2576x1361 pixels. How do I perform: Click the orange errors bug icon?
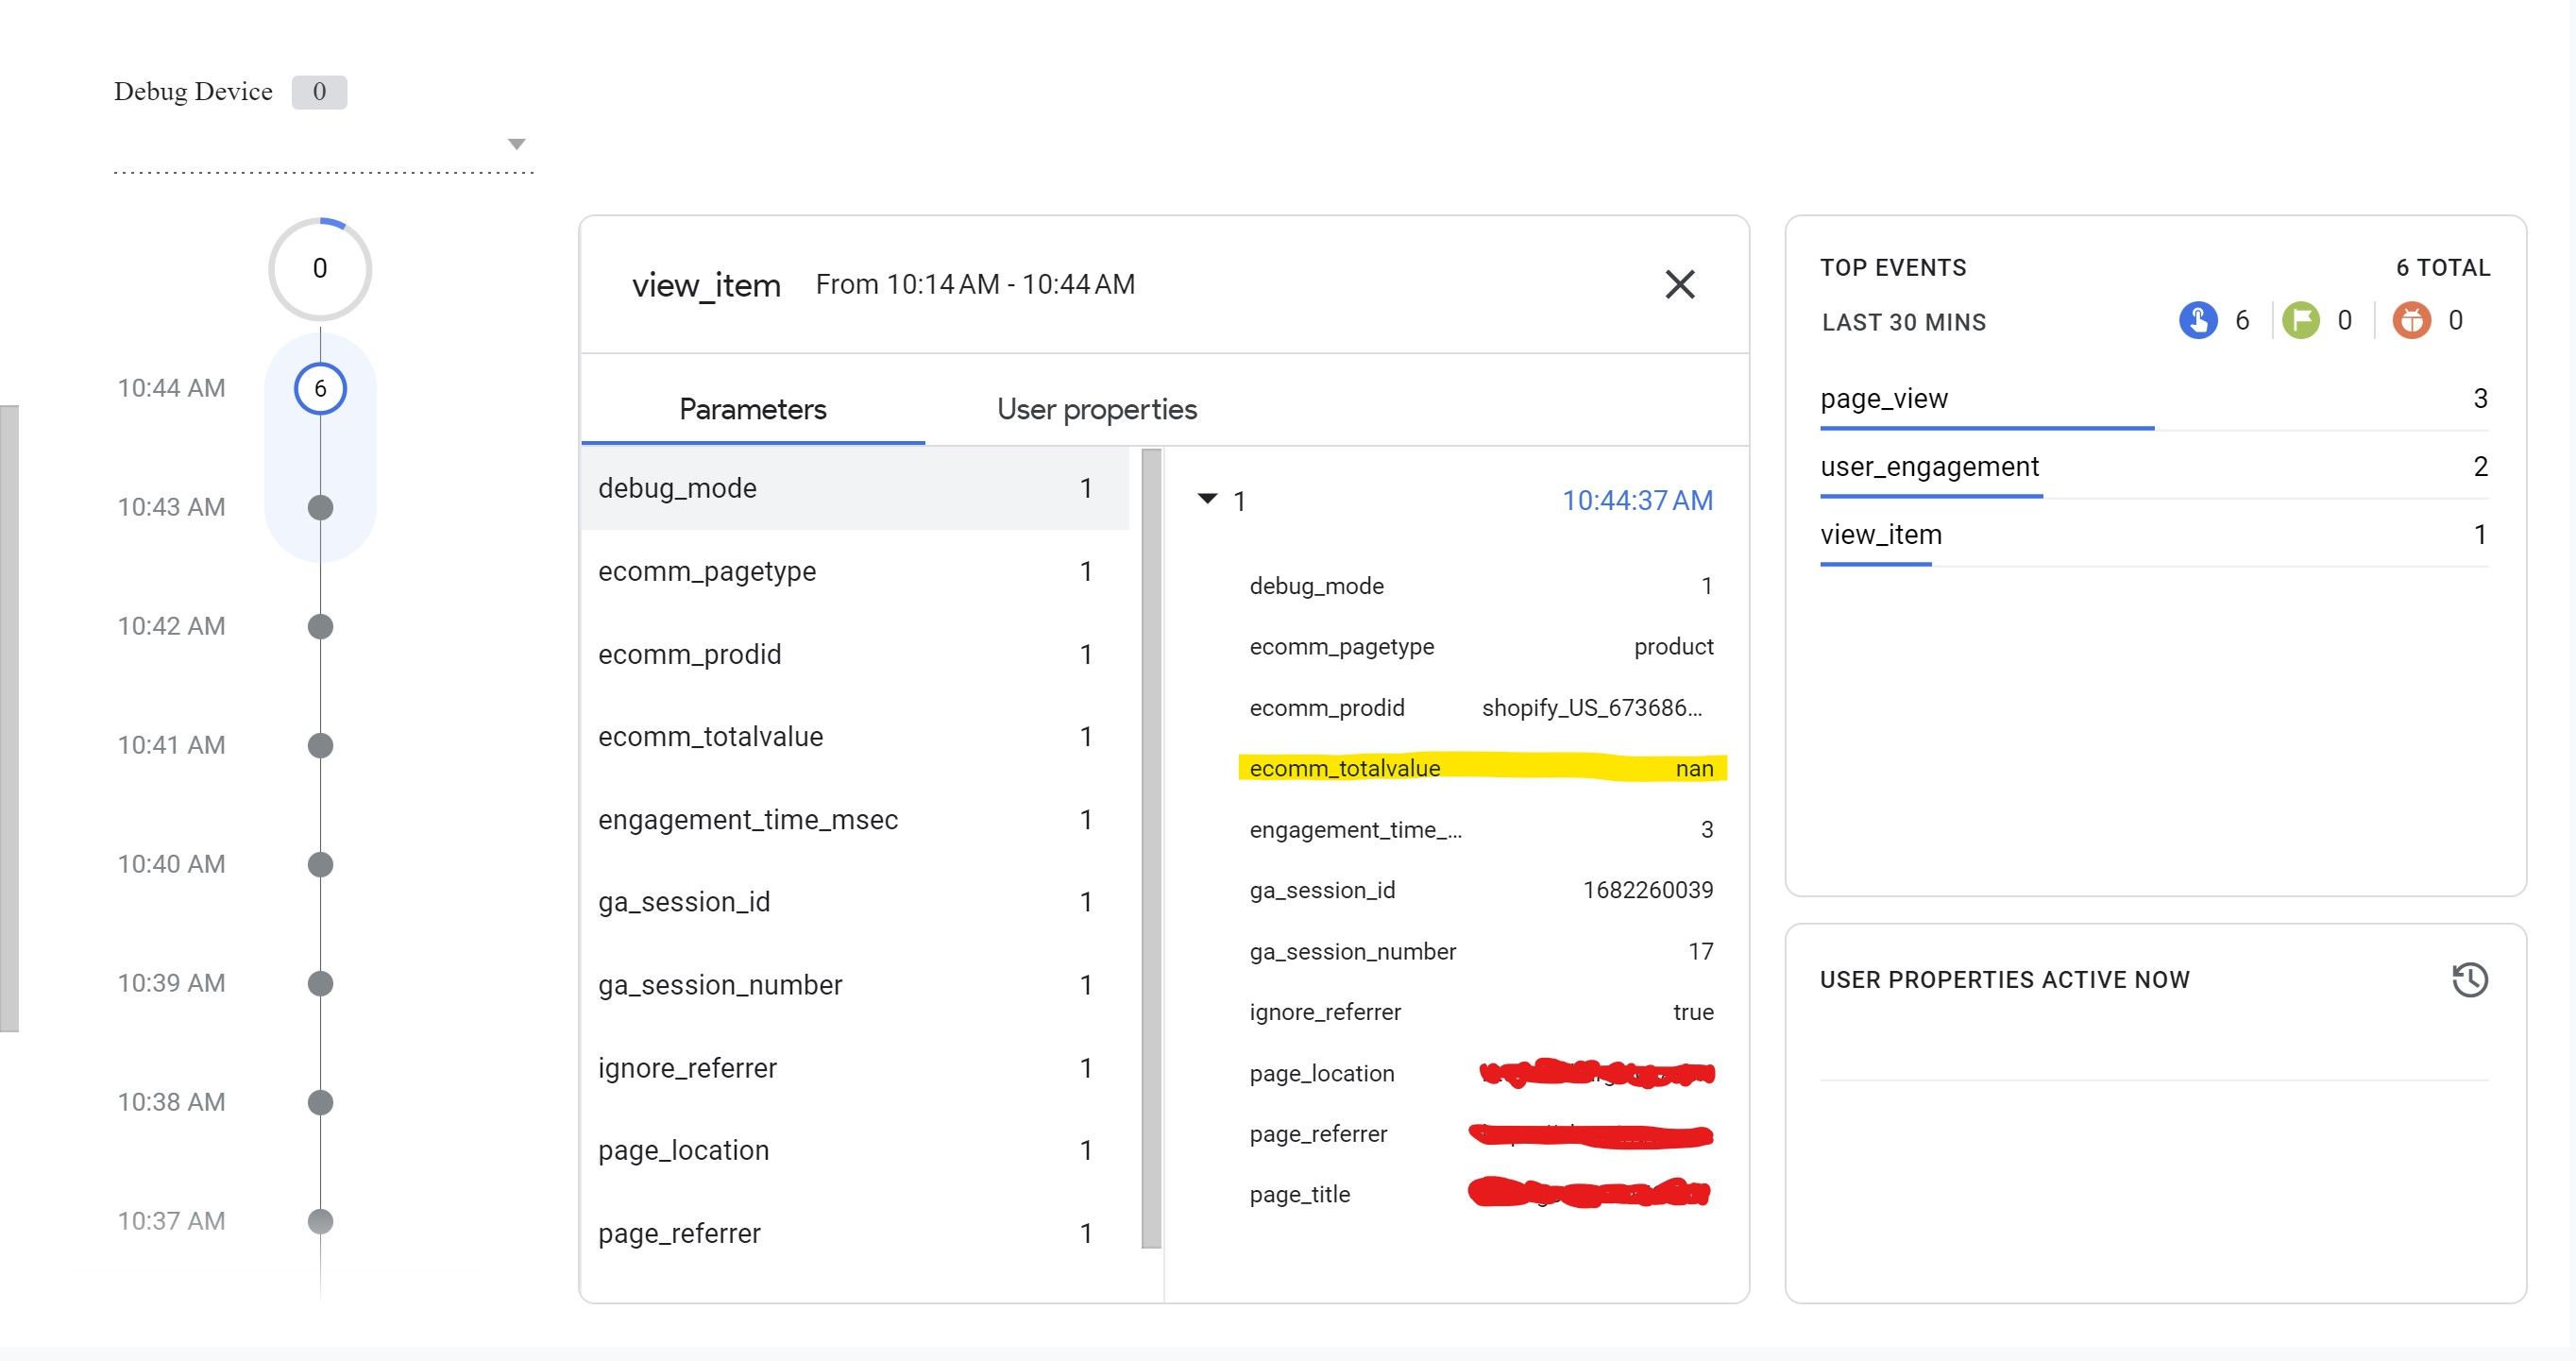2411,321
